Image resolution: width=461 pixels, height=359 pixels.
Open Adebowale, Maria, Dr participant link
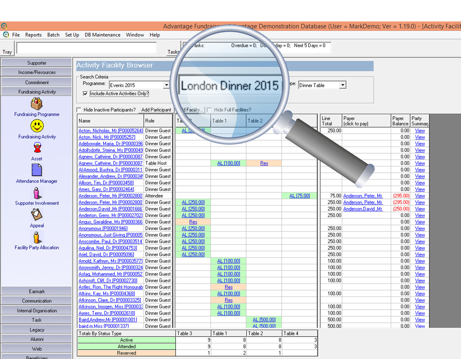click(x=111, y=144)
